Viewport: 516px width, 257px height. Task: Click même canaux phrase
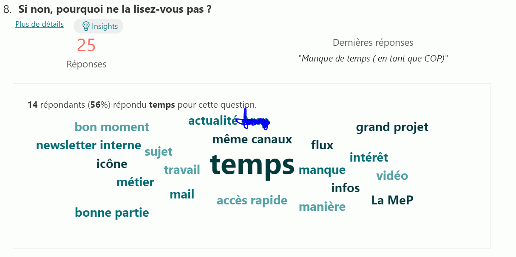coord(252,139)
